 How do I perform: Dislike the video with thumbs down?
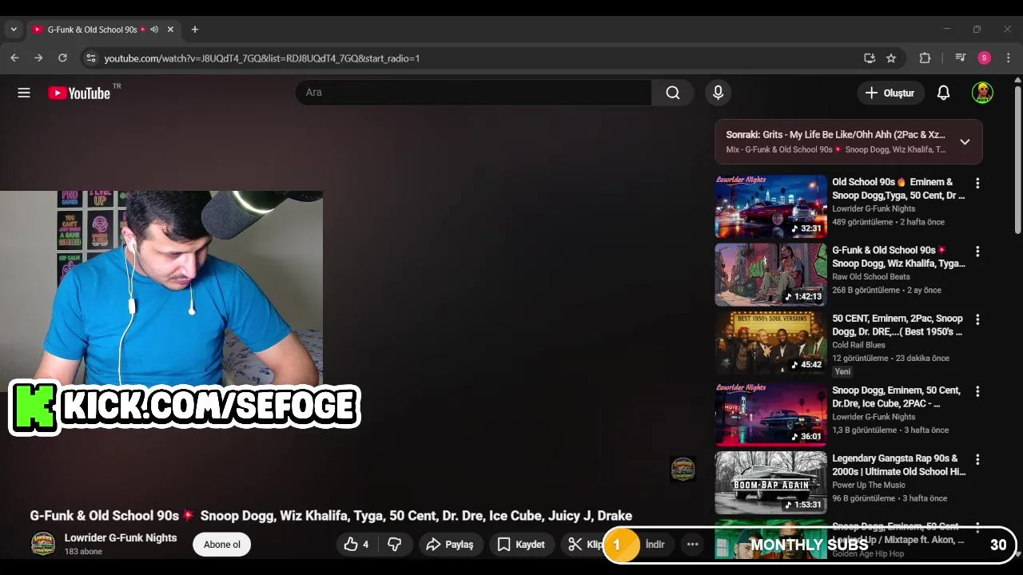point(395,545)
